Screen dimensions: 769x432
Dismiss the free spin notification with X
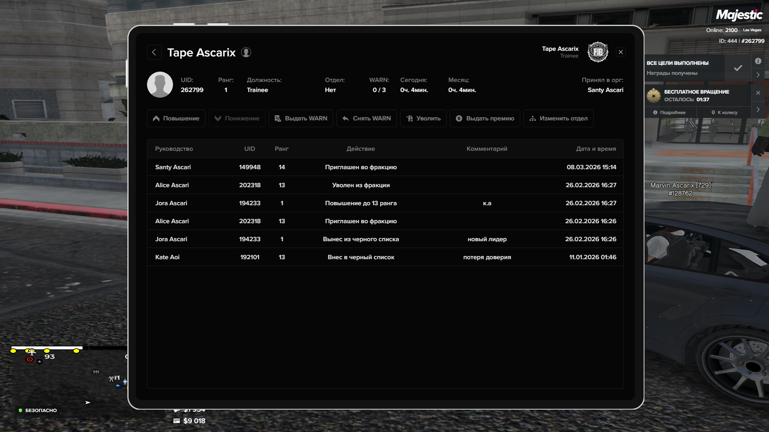[758, 93]
